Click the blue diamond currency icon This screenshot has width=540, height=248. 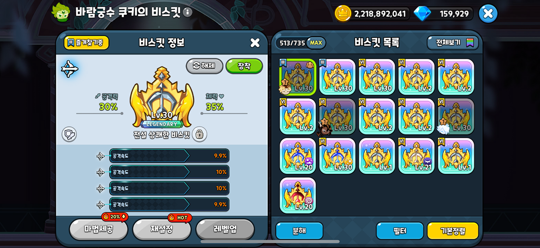pyautogui.click(x=422, y=13)
